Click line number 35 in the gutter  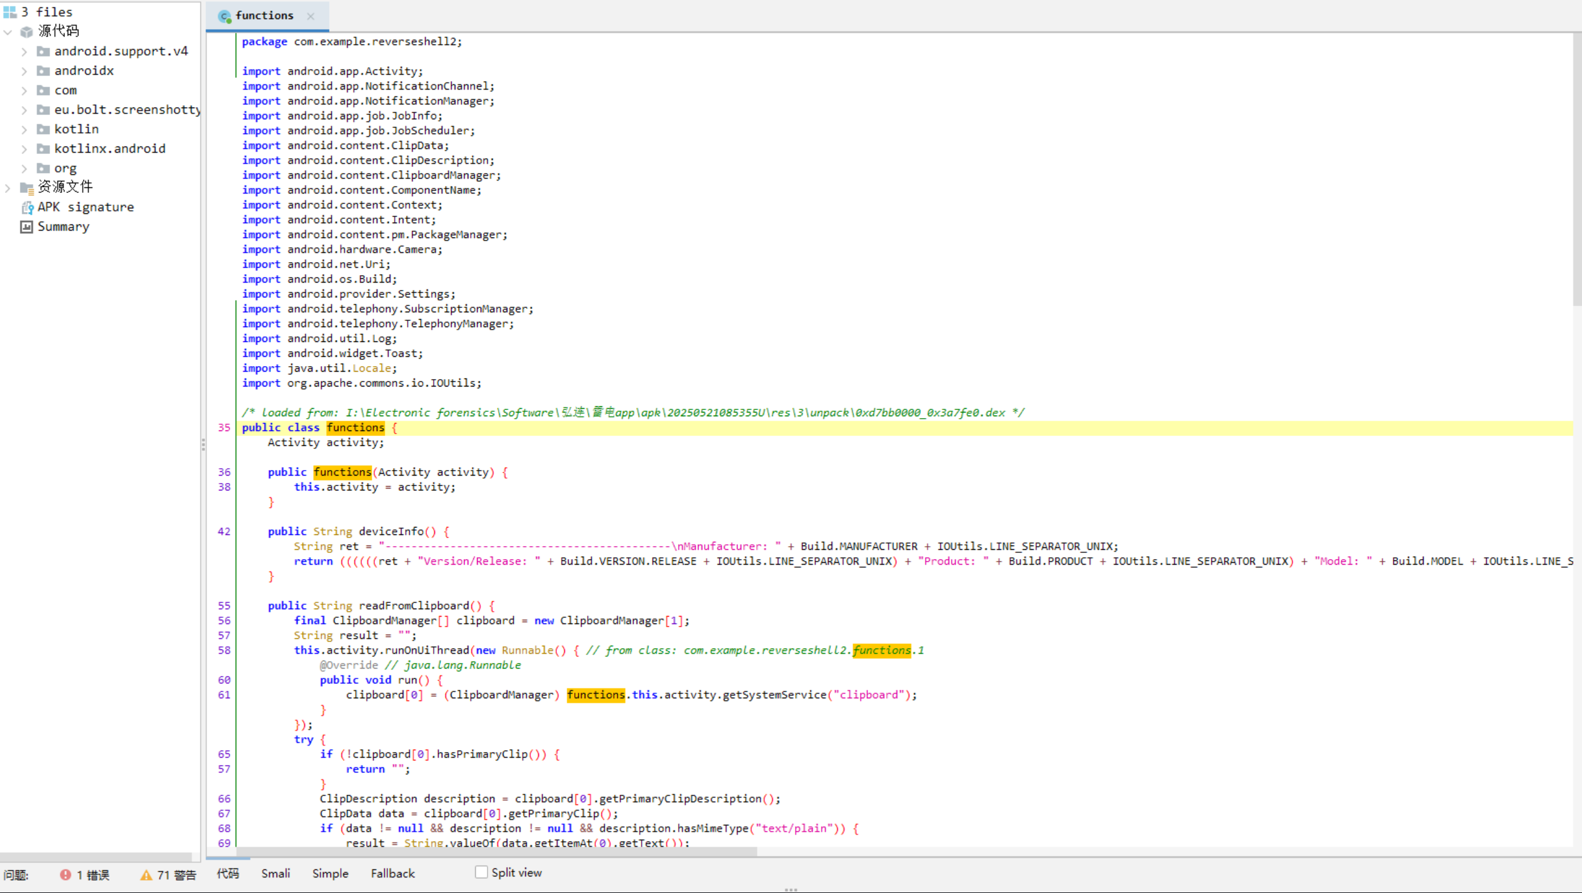point(224,427)
